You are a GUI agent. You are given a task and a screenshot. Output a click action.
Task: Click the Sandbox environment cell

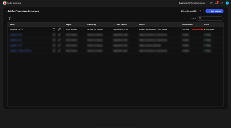pyautogui.click(x=185, y=29)
